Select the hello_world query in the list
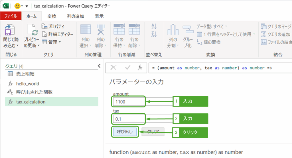This screenshot has width=292, height=158. click(x=28, y=84)
